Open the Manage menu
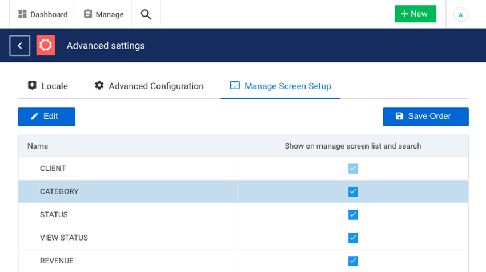The width and height of the screenshot is (486, 272). tap(103, 14)
